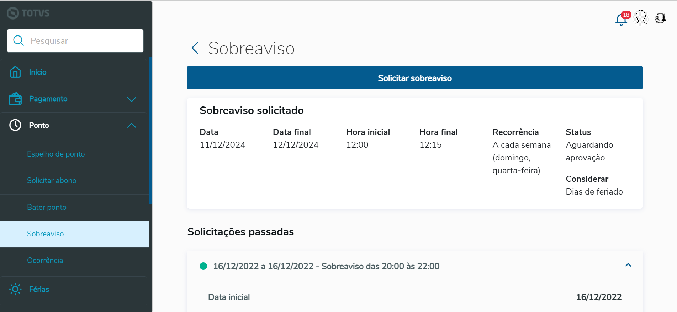
Task: Open Espelho de ponto menu item
Action: (56, 154)
